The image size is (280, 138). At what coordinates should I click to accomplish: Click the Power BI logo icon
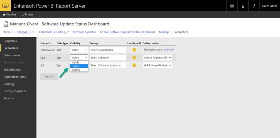(x=5, y=6)
